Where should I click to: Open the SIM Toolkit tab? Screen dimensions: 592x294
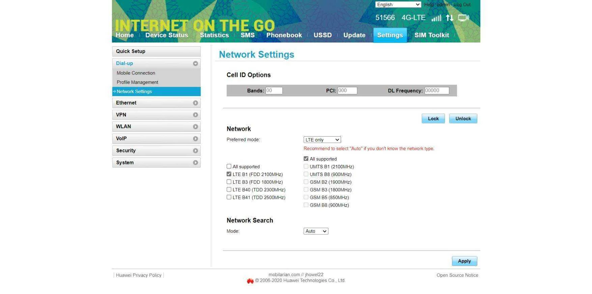(432, 35)
